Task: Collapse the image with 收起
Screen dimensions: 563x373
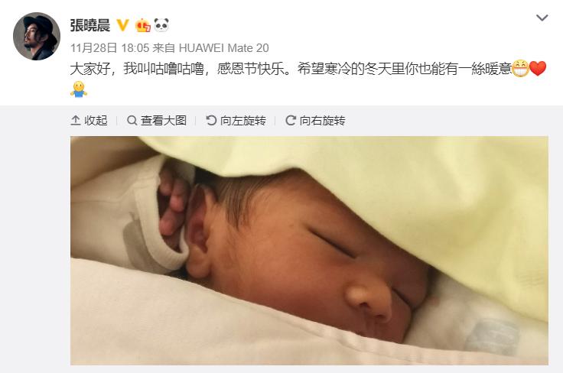Action: click(89, 121)
